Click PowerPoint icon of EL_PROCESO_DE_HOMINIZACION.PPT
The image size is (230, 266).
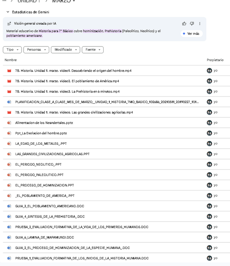[x=9, y=185]
